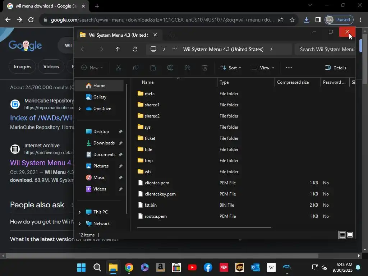Go up one folder level in Explorer
Screen dimensions: 368x276
click(118, 49)
